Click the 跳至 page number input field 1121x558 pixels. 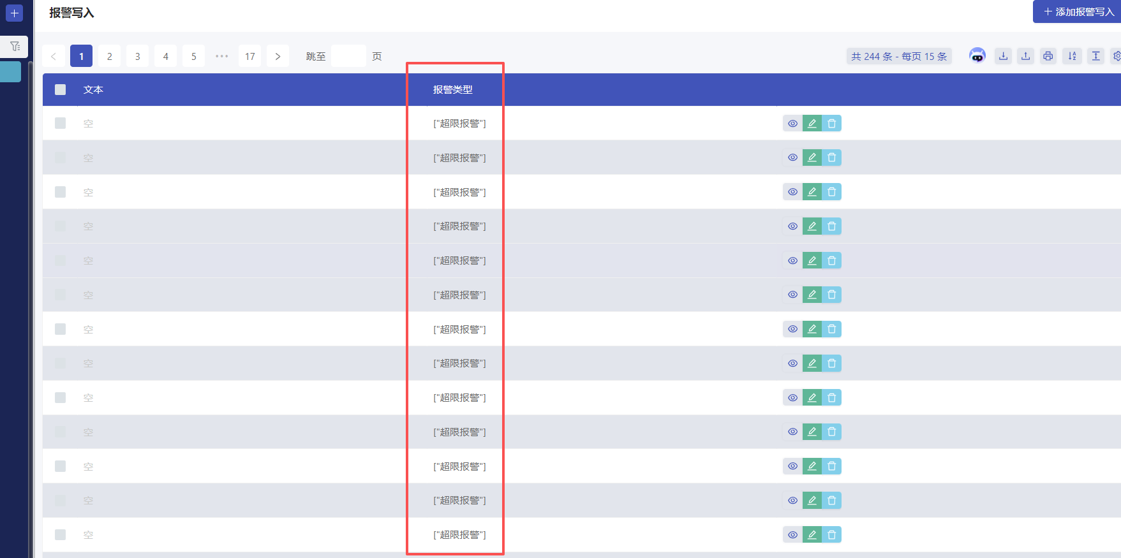(x=348, y=56)
